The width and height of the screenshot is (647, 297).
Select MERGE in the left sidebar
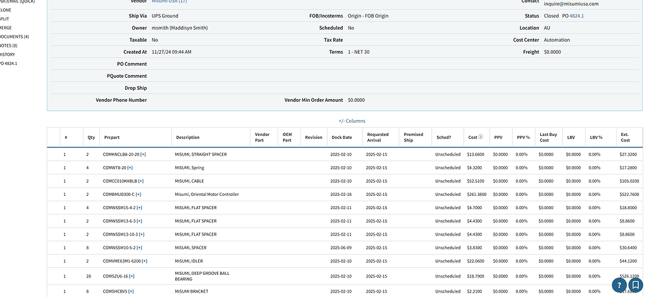[x=5, y=28]
